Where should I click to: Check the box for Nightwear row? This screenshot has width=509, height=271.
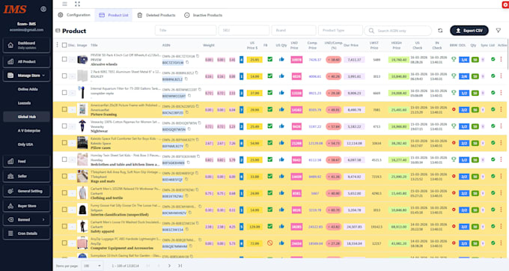pyautogui.click(x=64, y=126)
